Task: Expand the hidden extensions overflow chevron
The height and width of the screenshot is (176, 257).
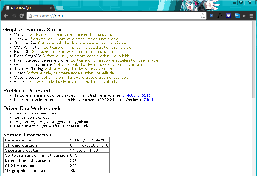Action: tap(244, 16)
